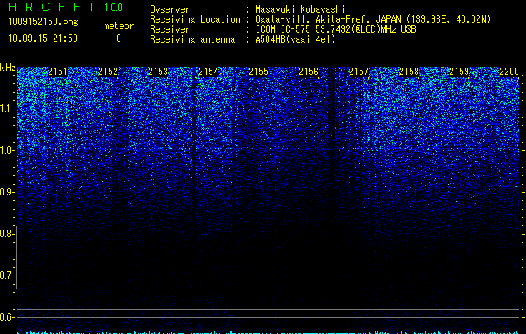Select the ICOM IC-575 receiver text
The width and height of the screenshot is (526, 334).
tap(335, 29)
